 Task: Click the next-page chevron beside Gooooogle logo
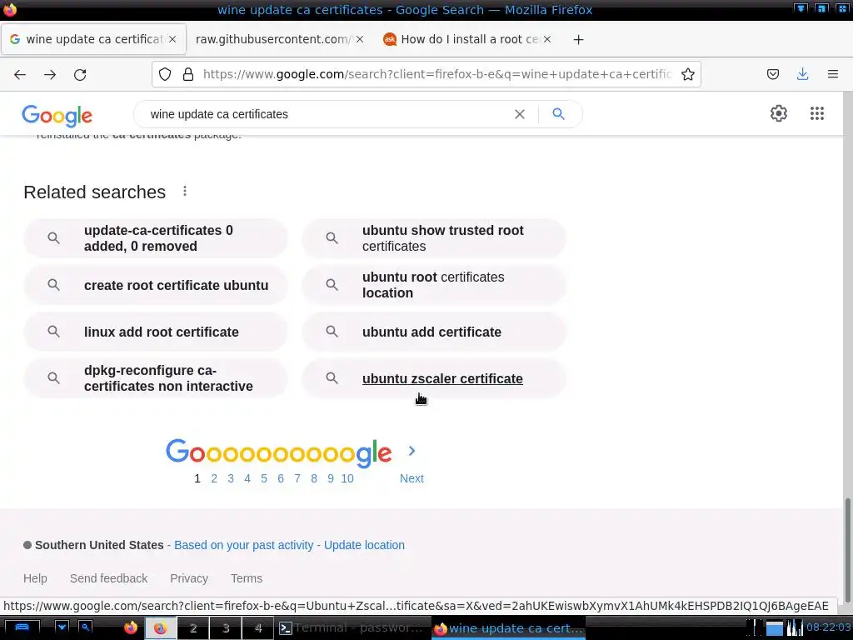(412, 451)
